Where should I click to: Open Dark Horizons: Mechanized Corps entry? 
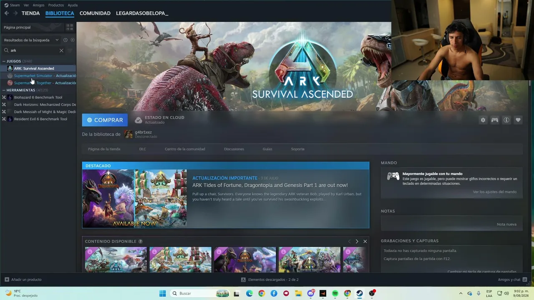click(x=38, y=105)
